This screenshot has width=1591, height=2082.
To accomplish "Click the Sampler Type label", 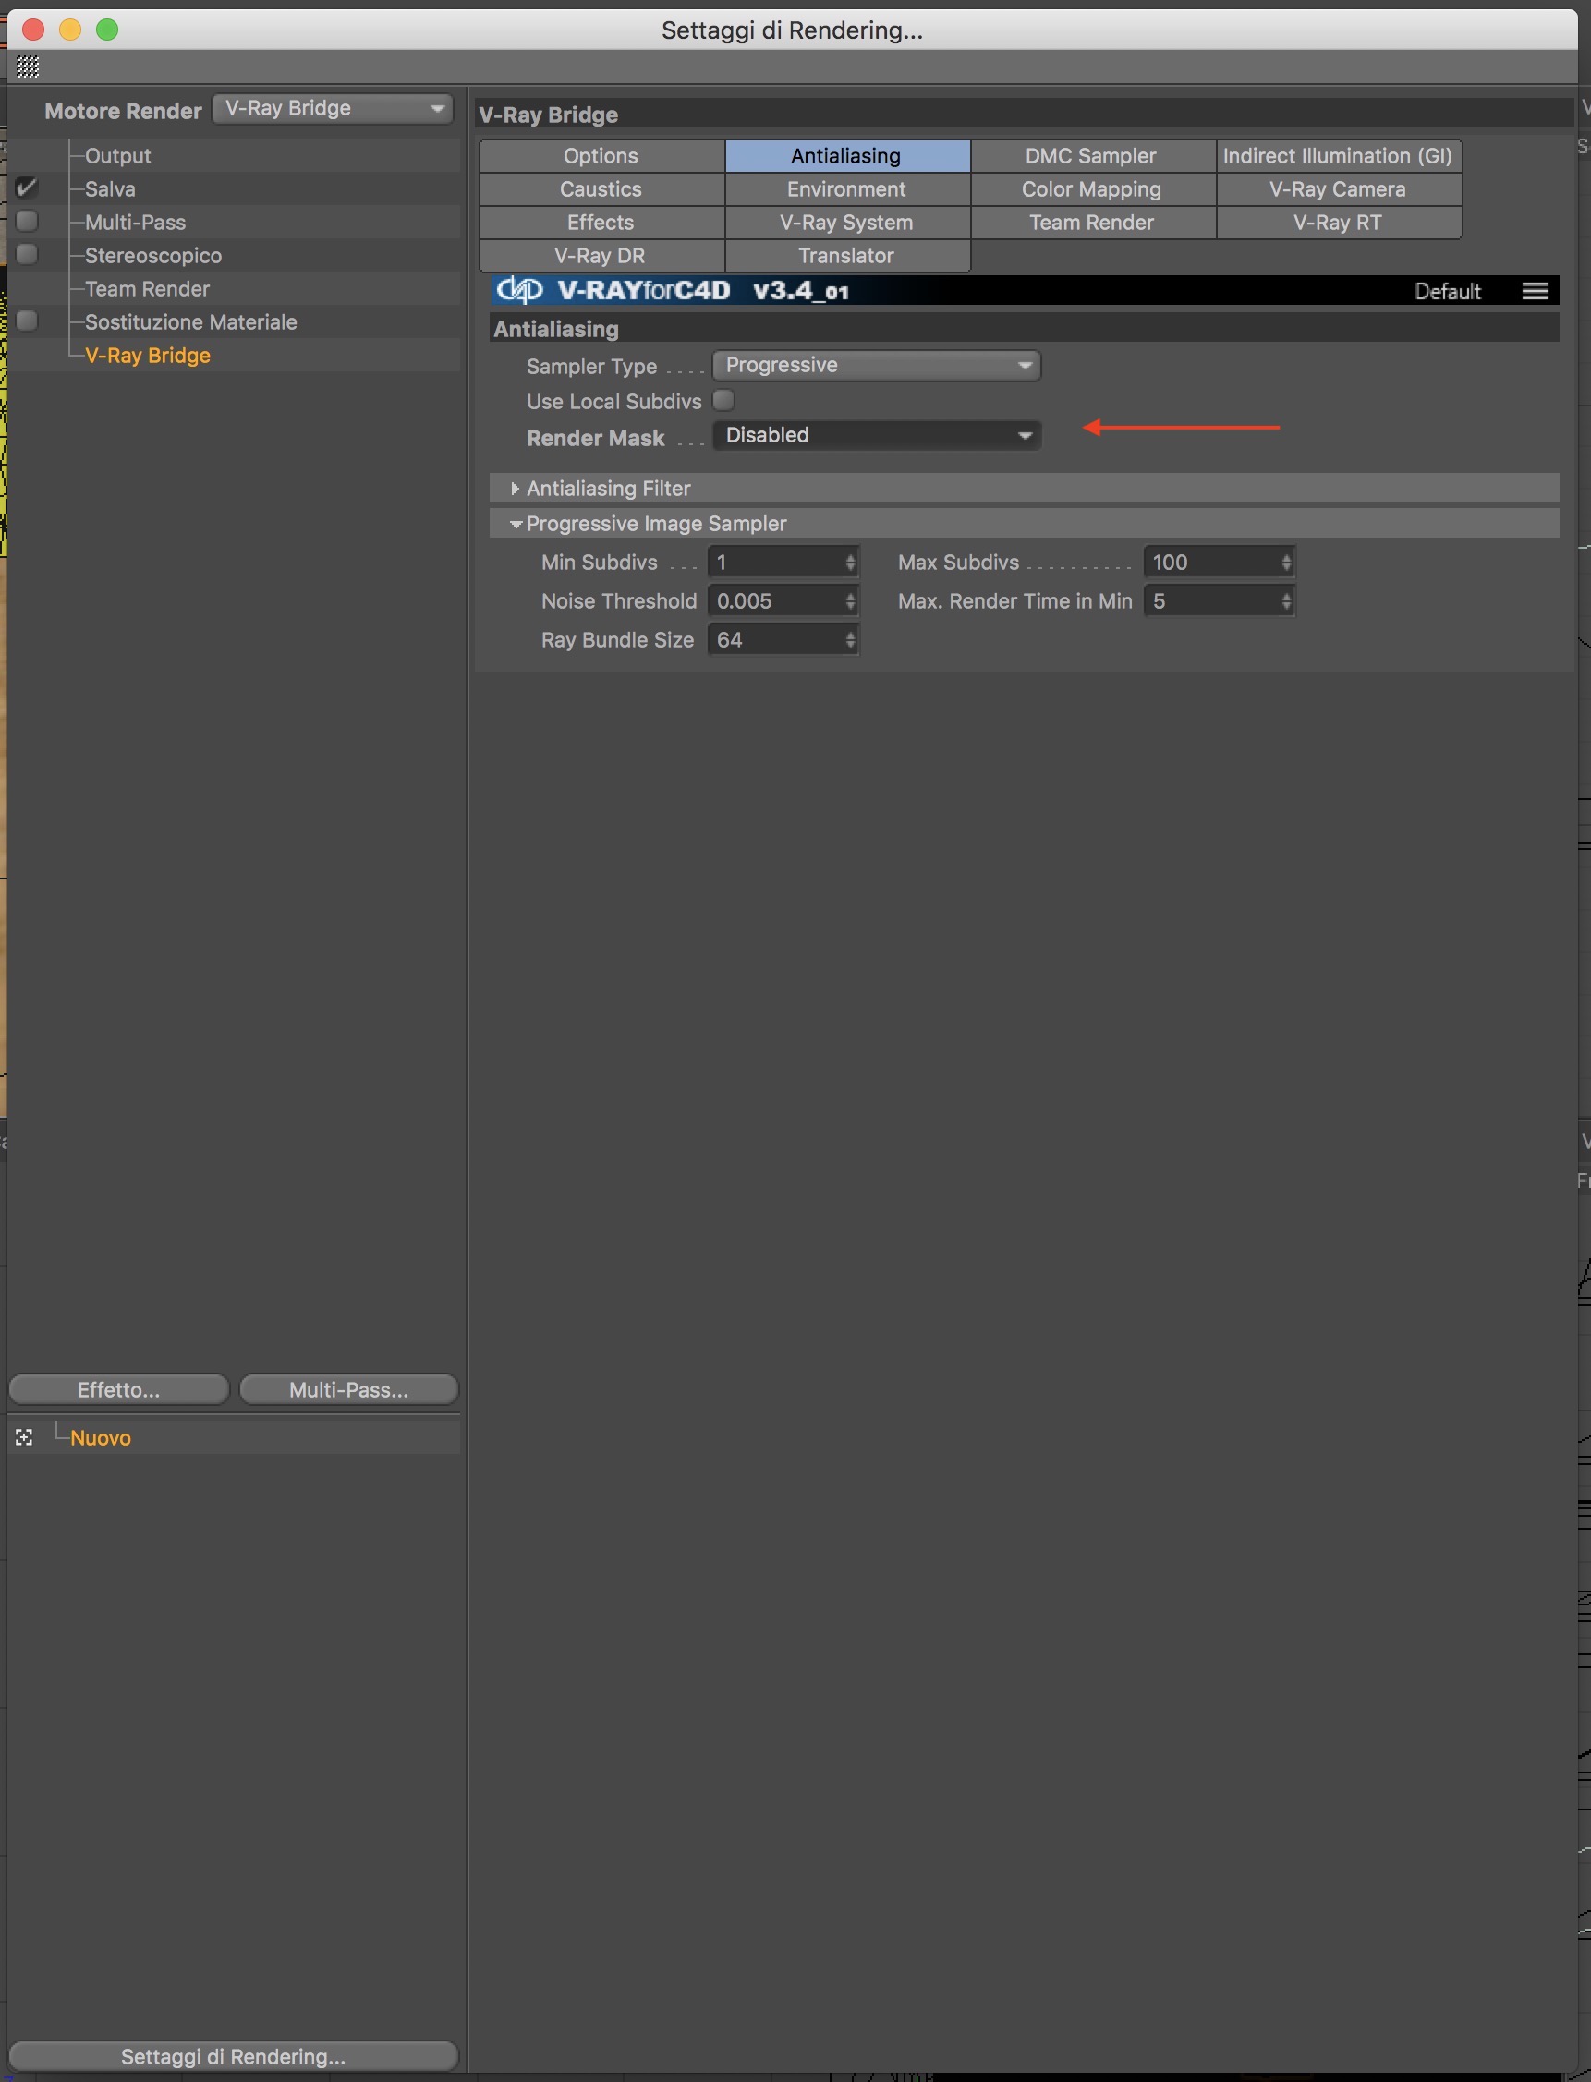I will (592, 367).
